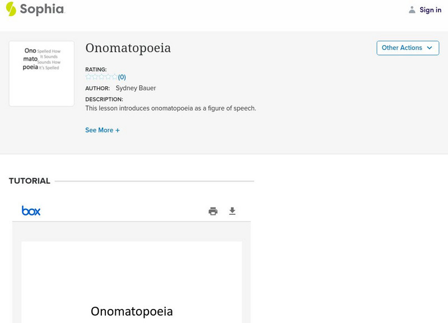Screen dimensions: 448x323
Task: Click the Onomatopoeia lesson title heading
Action: click(x=128, y=48)
